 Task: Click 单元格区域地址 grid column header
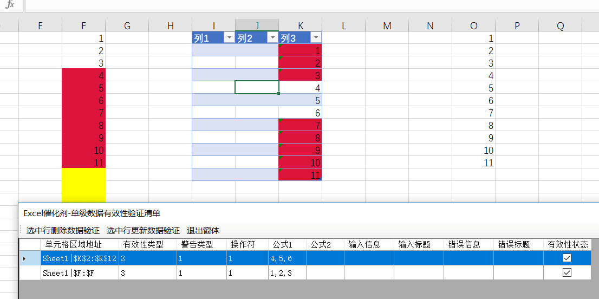tap(80, 244)
